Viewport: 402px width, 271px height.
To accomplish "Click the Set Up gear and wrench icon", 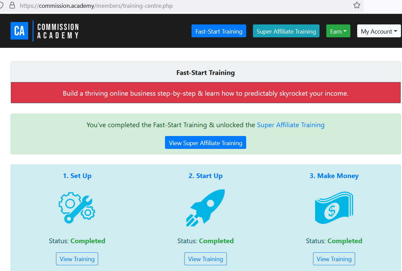I will [77, 208].
